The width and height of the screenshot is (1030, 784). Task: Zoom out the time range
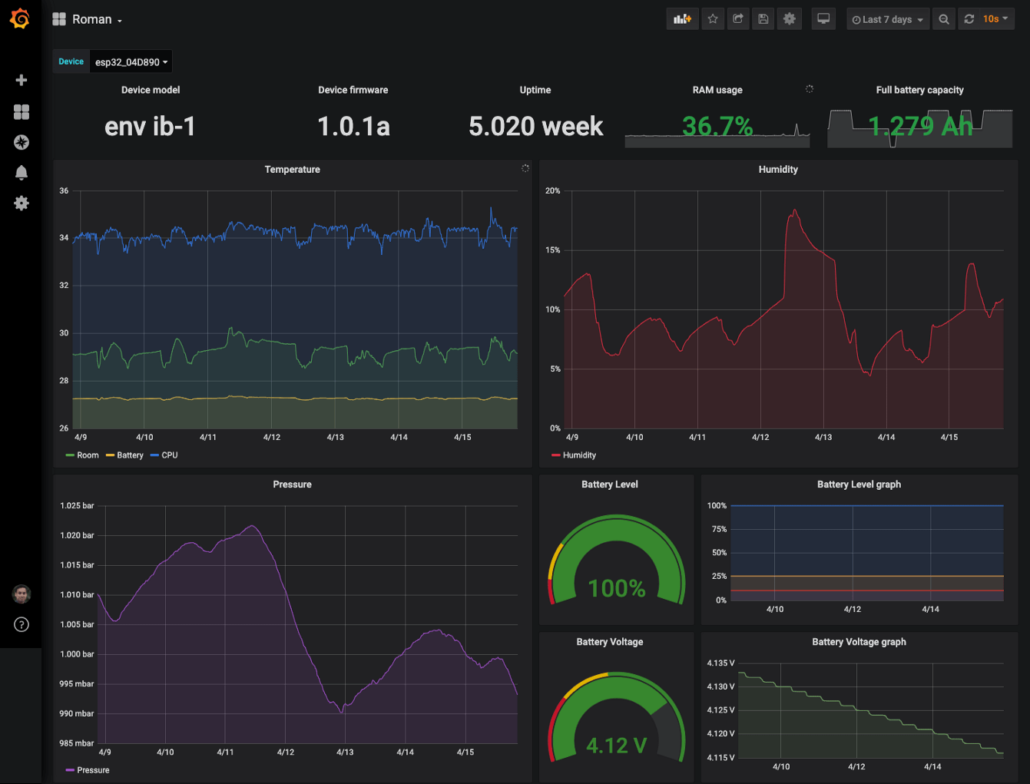coord(944,18)
